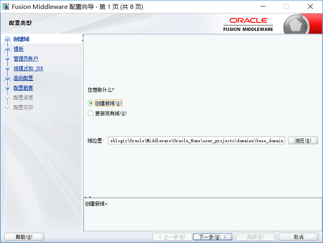323x243 pixels.
Task: Click the 创建新域。 description text
Action: point(96,204)
